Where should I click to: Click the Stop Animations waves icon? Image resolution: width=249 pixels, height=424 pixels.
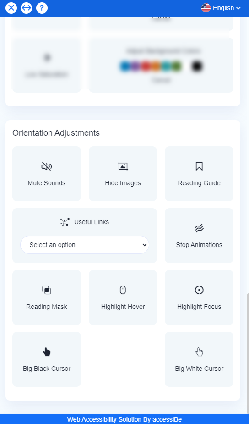click(x=199, y=228)
